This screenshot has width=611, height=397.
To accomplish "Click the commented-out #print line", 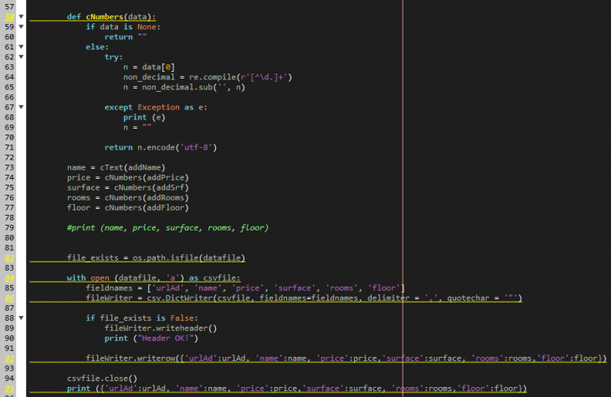I will click(167, 227).
